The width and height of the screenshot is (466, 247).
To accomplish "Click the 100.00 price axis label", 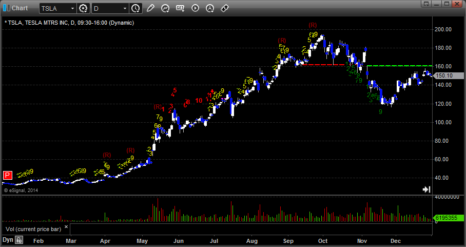I will pyautogui.click(x=444, y=122).
